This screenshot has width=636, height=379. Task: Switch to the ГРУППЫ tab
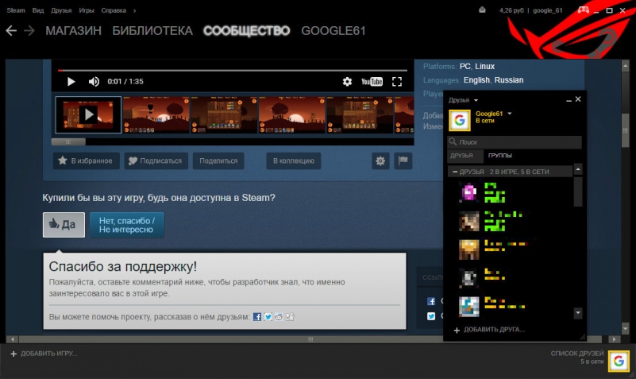point(500,156)
